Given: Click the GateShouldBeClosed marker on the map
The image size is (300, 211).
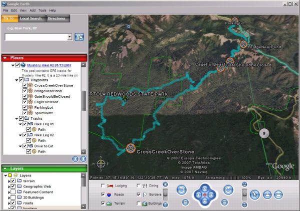Looking at the screenshot, I should (230, 61).
